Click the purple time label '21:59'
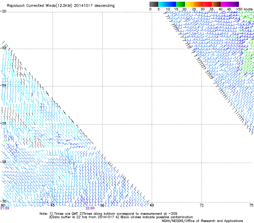The height and width of the screenshot is (223, 254). [x=4, y=208]
